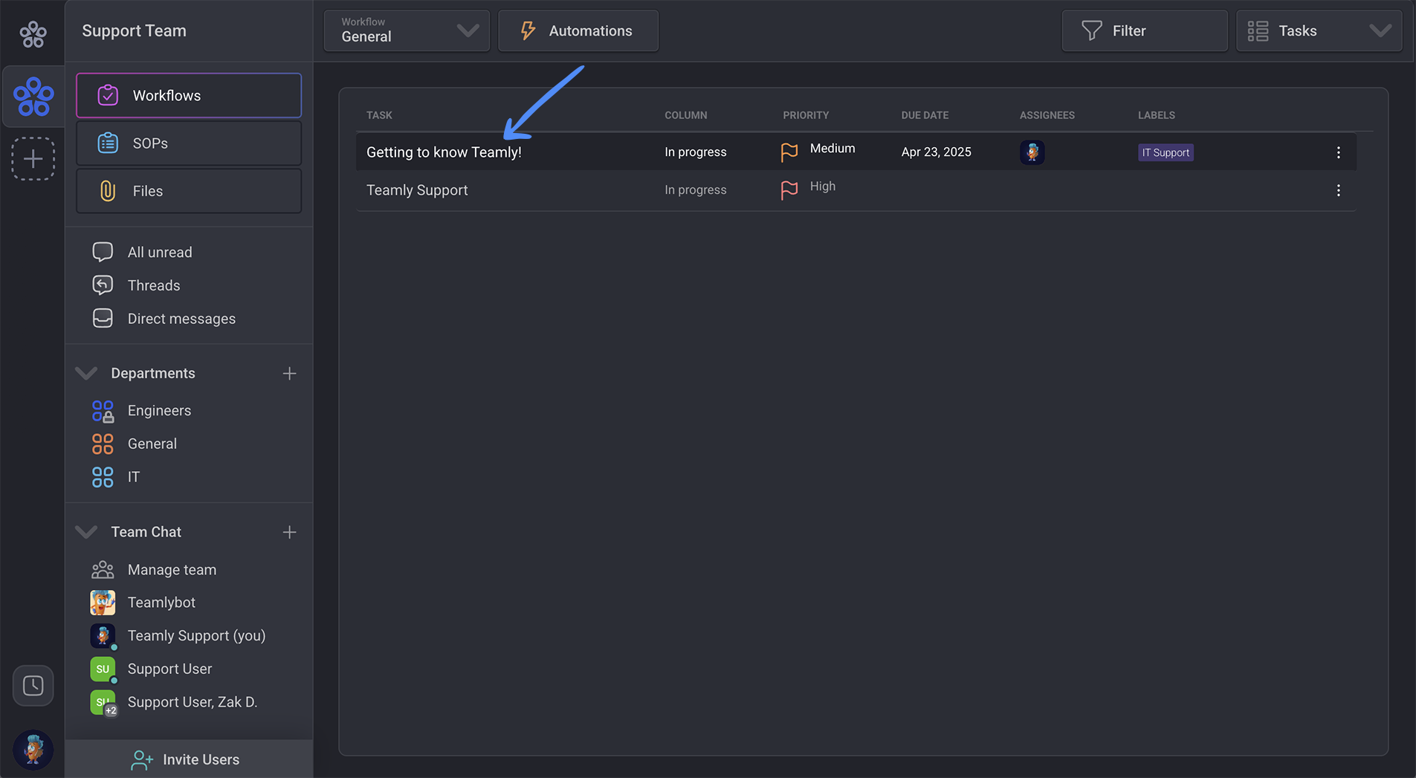Open more options for Teamly Support task
Image resolution: width=1416 pixels, height=778 pixels.
click(x=1338, y=190)
